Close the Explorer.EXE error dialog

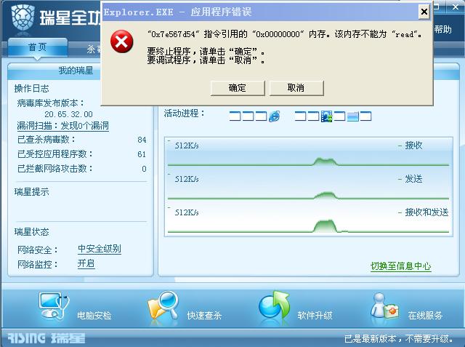tap(424, 12)
